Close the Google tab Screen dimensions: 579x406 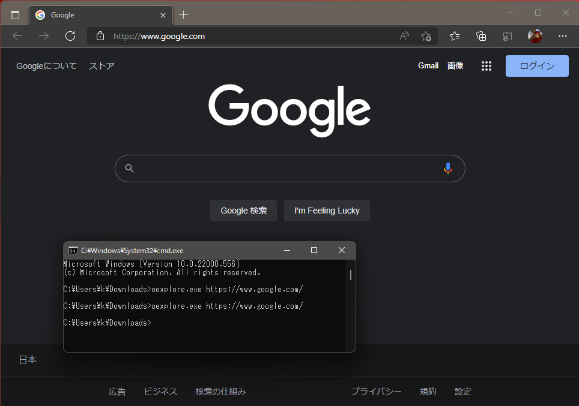162,15
